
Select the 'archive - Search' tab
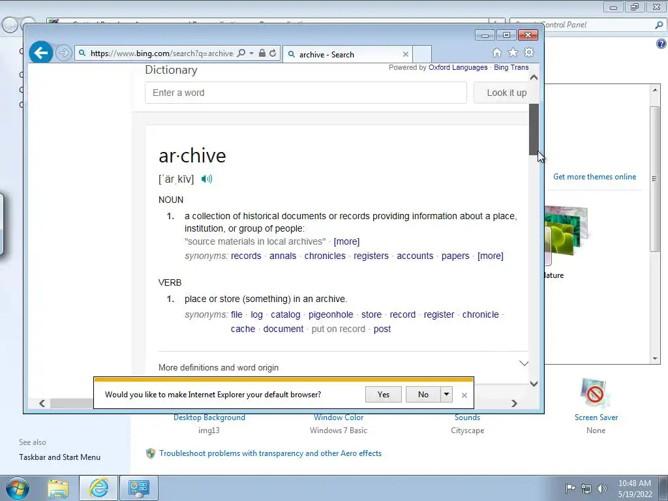tap(348, 54)
